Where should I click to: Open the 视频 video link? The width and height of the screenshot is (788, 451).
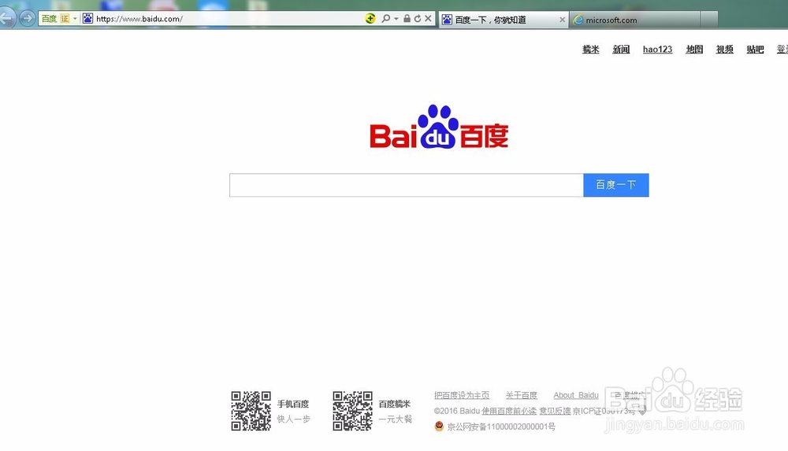click(x=725, y=50)
